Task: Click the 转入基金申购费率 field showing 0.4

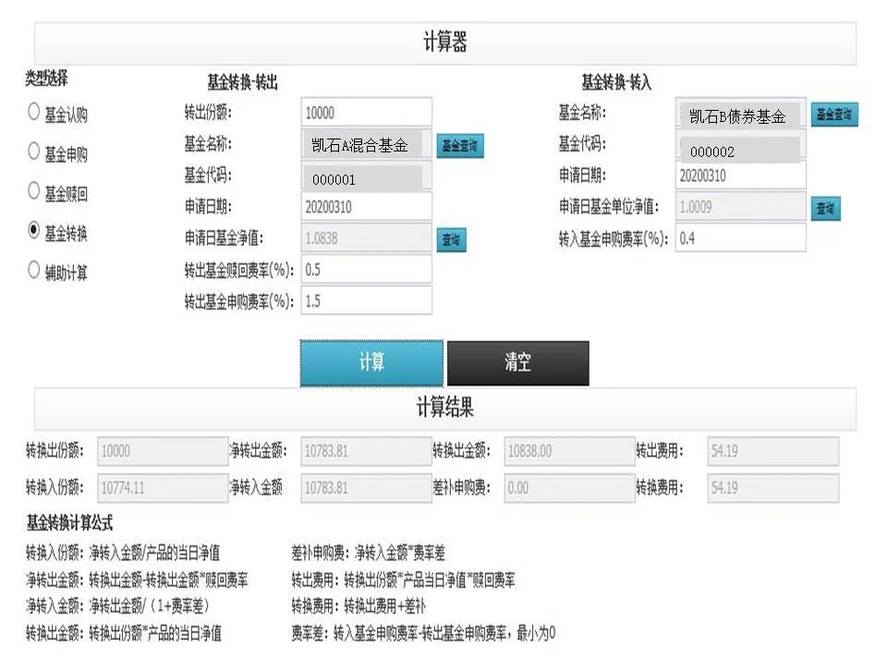Action: click(x=741, y=238)
